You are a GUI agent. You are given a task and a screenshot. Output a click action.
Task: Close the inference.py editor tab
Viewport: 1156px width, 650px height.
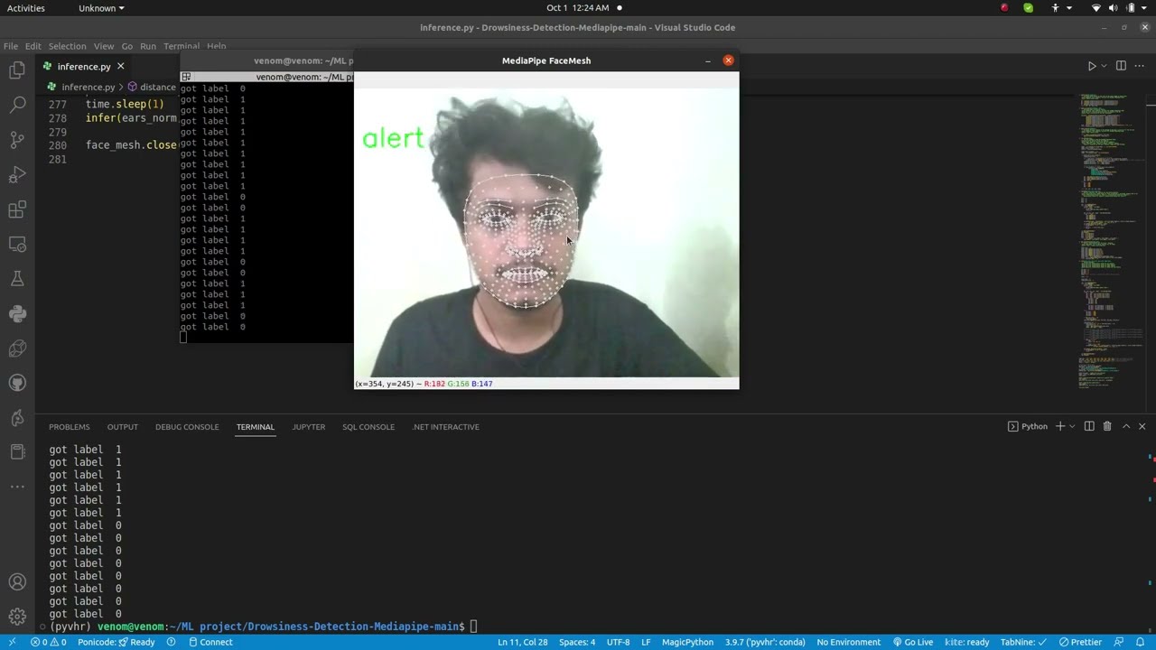point(120,66)
